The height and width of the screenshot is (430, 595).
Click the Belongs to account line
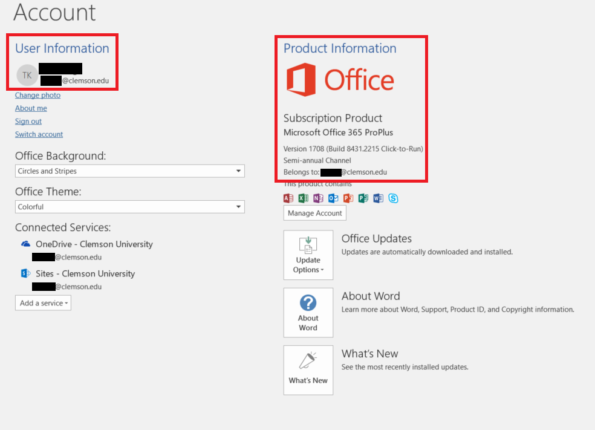pos(335,172)
